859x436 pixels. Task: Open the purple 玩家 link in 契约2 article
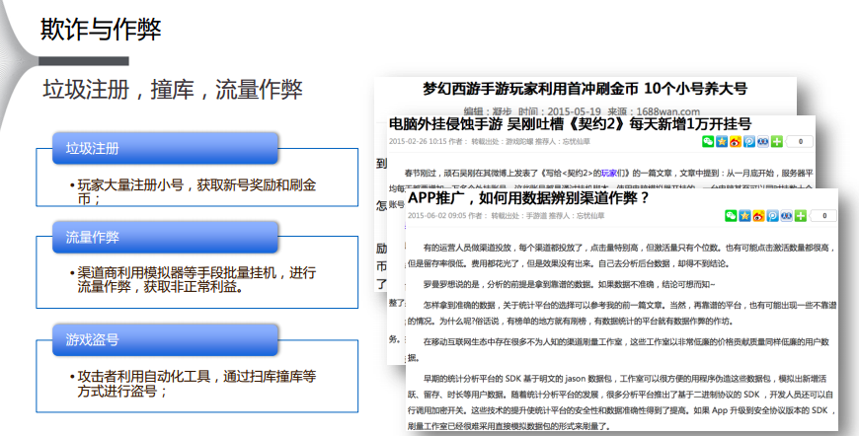[608, 173]
